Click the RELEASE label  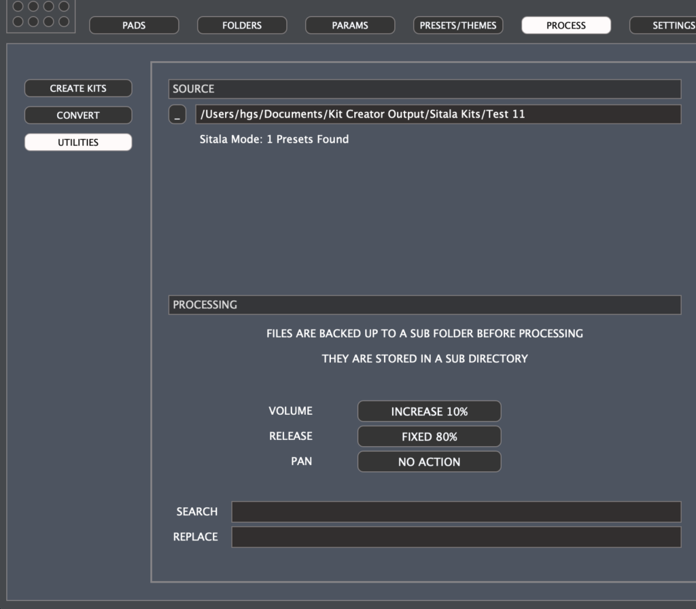point(291,436)
